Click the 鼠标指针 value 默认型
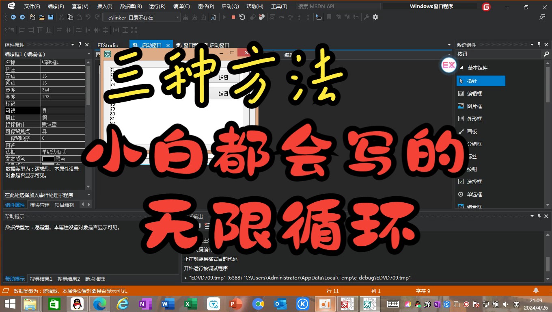 (63, 124)
